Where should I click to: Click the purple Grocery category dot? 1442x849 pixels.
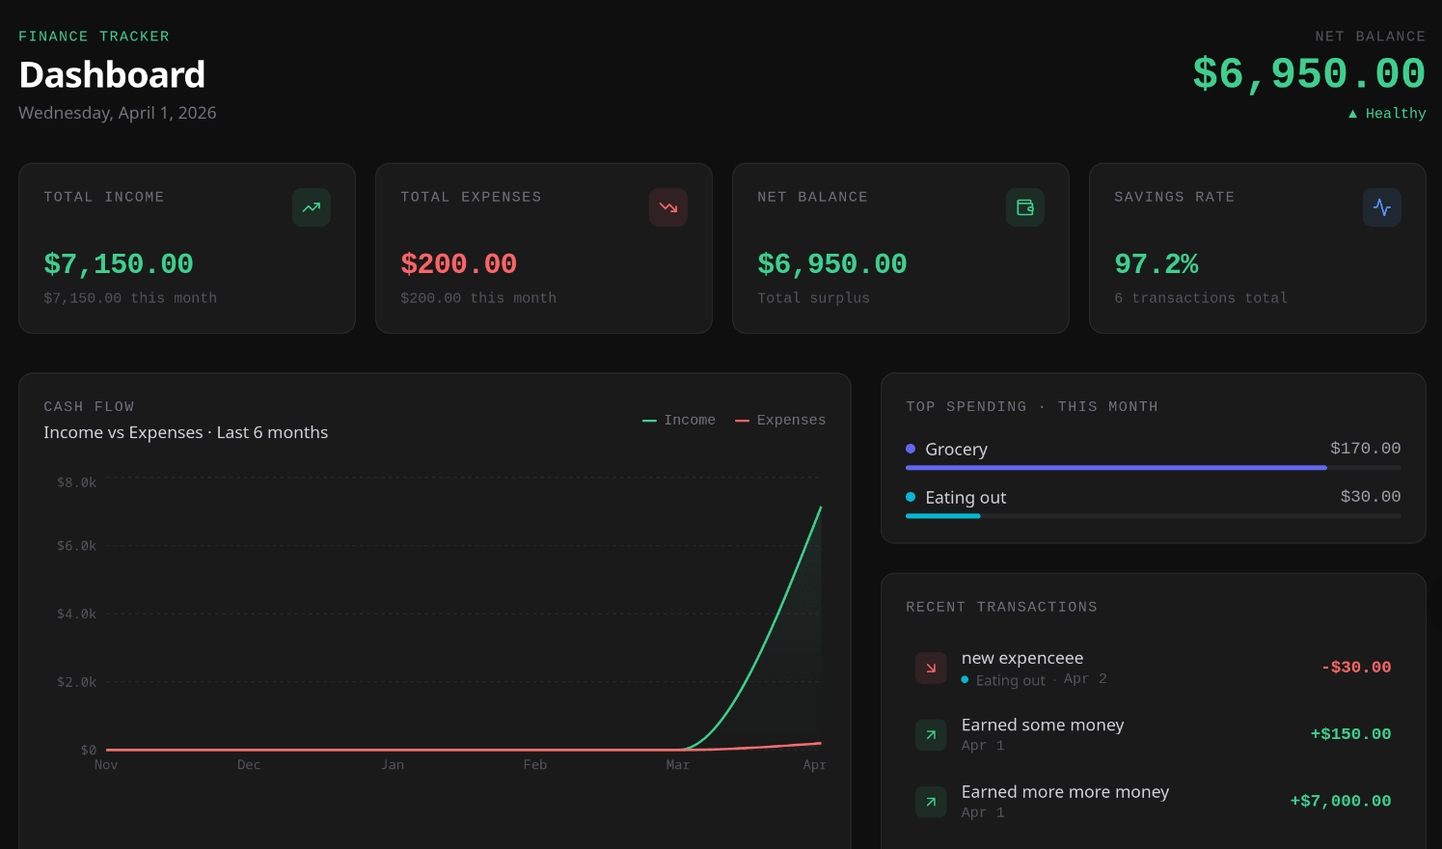[911, 449]
